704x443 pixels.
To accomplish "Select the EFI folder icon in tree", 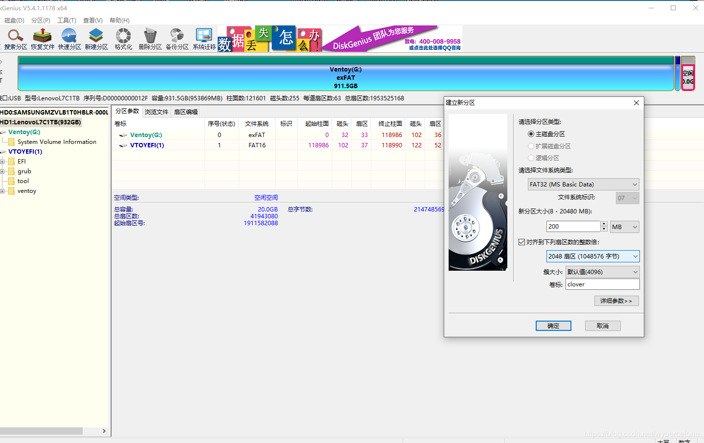I will click(12, 162).
